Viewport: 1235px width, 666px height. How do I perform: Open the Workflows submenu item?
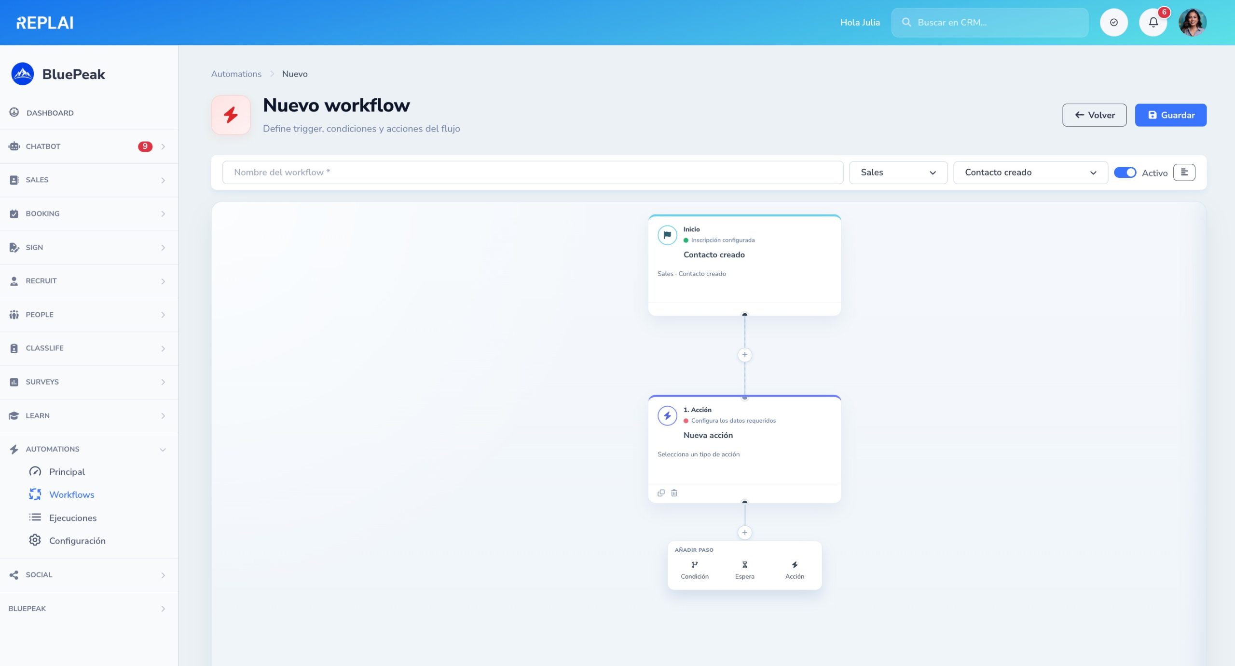[71, 494]
